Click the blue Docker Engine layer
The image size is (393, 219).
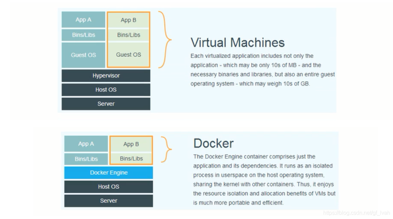tap(109, 172)
